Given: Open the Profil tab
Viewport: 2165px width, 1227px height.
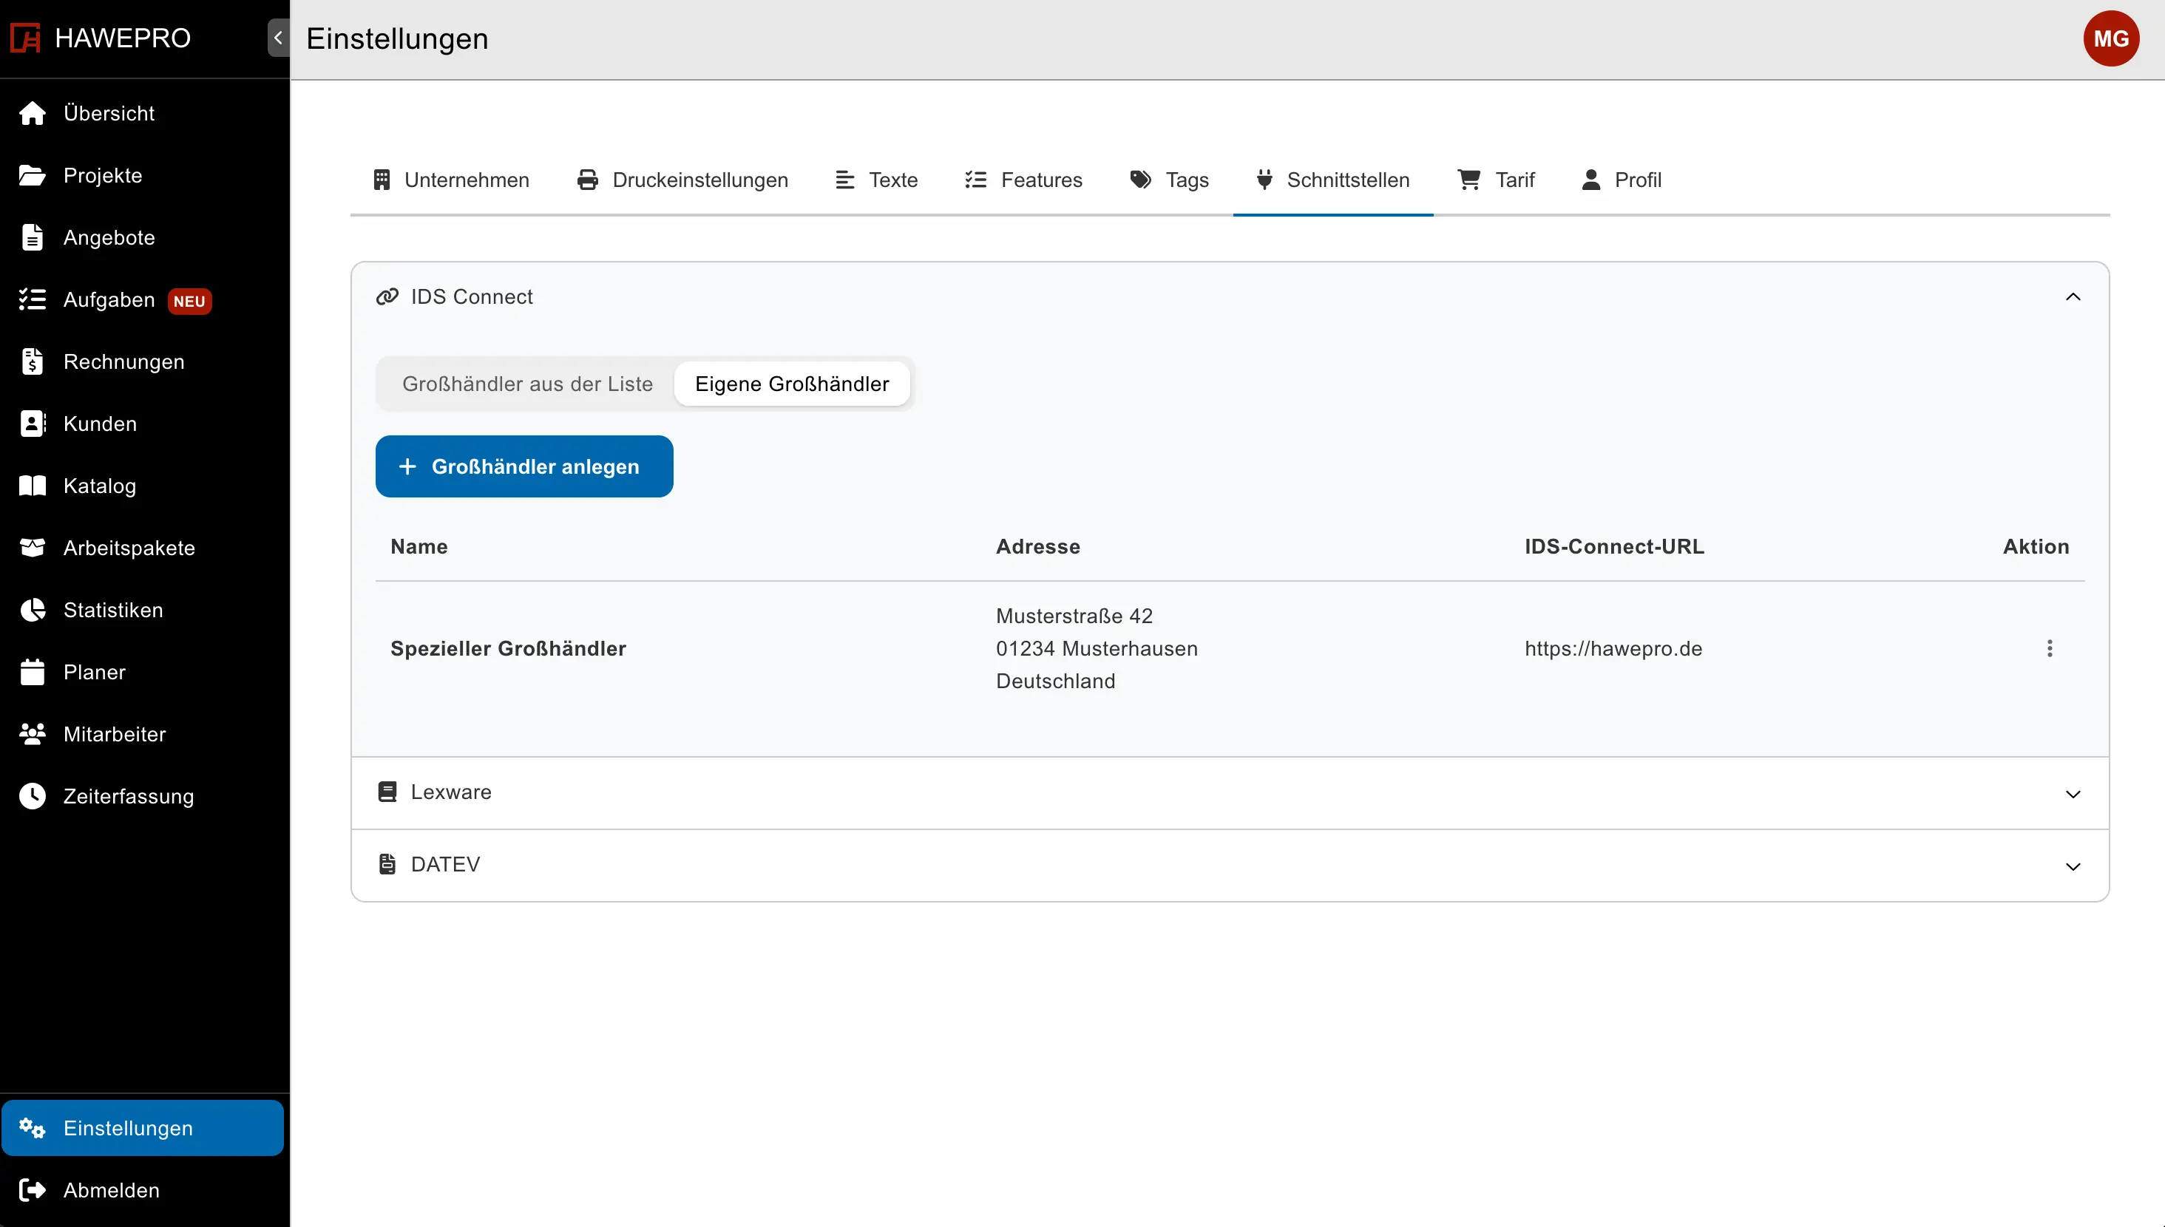Looking at the screenshot, I should (x=1622, y=180).
